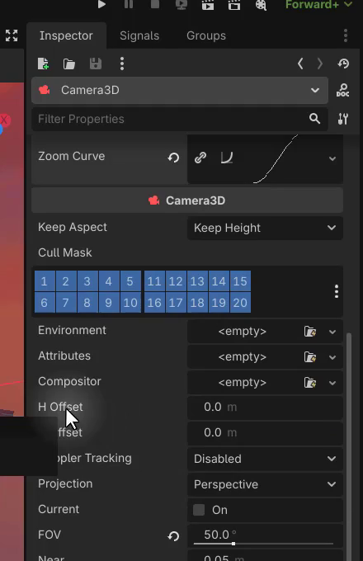Toggle cull mask layer 18
Image resolution: width=363 pixels, height=561 pixels.
pos(197,302)
